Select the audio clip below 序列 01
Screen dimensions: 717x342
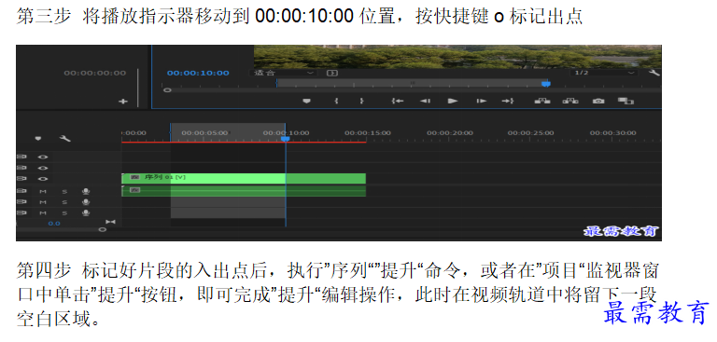pyautogui.click(x=244, y=190)
